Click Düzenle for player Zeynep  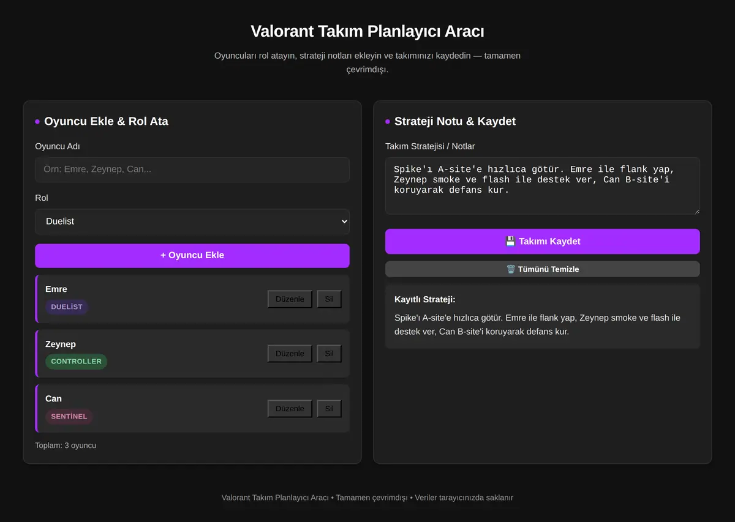click(x=290, y=354)
